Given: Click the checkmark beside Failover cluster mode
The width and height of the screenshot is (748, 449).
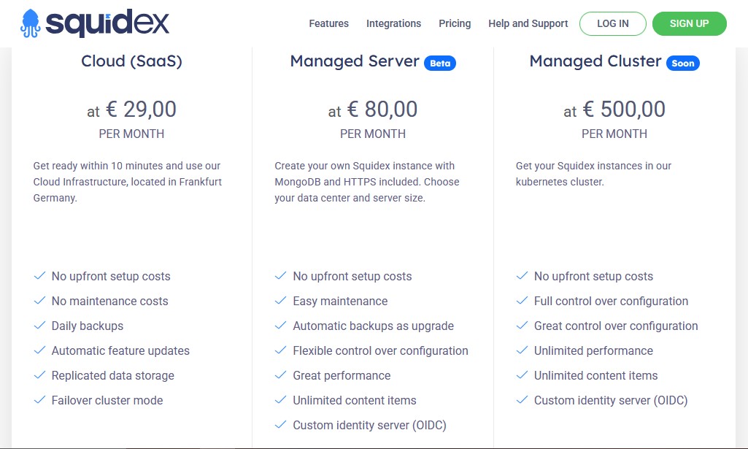Looking at the screenshot, I should [x=39, y=400].
